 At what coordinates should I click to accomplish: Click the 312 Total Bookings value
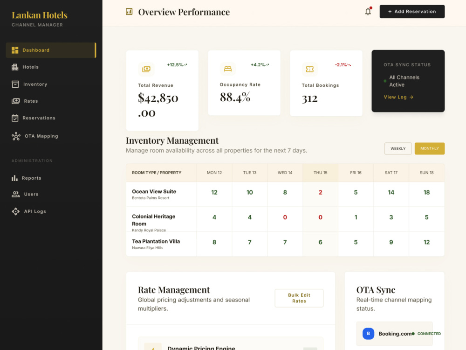click(x=310, y=98)
